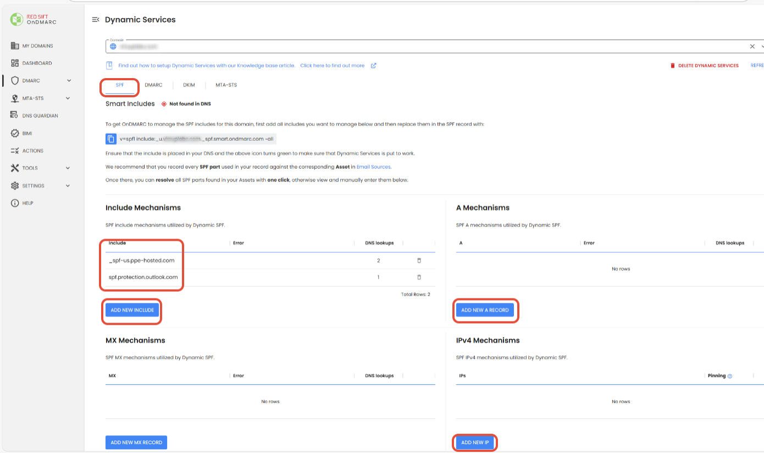
Task: Click the Dashboard grid icon
Action: pos(15,63)
